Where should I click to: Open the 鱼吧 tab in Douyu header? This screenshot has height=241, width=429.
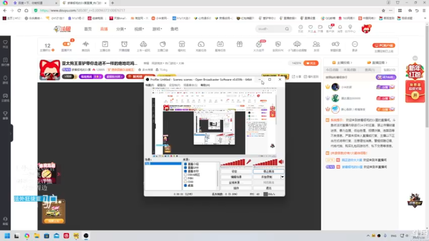coord(174,29)
